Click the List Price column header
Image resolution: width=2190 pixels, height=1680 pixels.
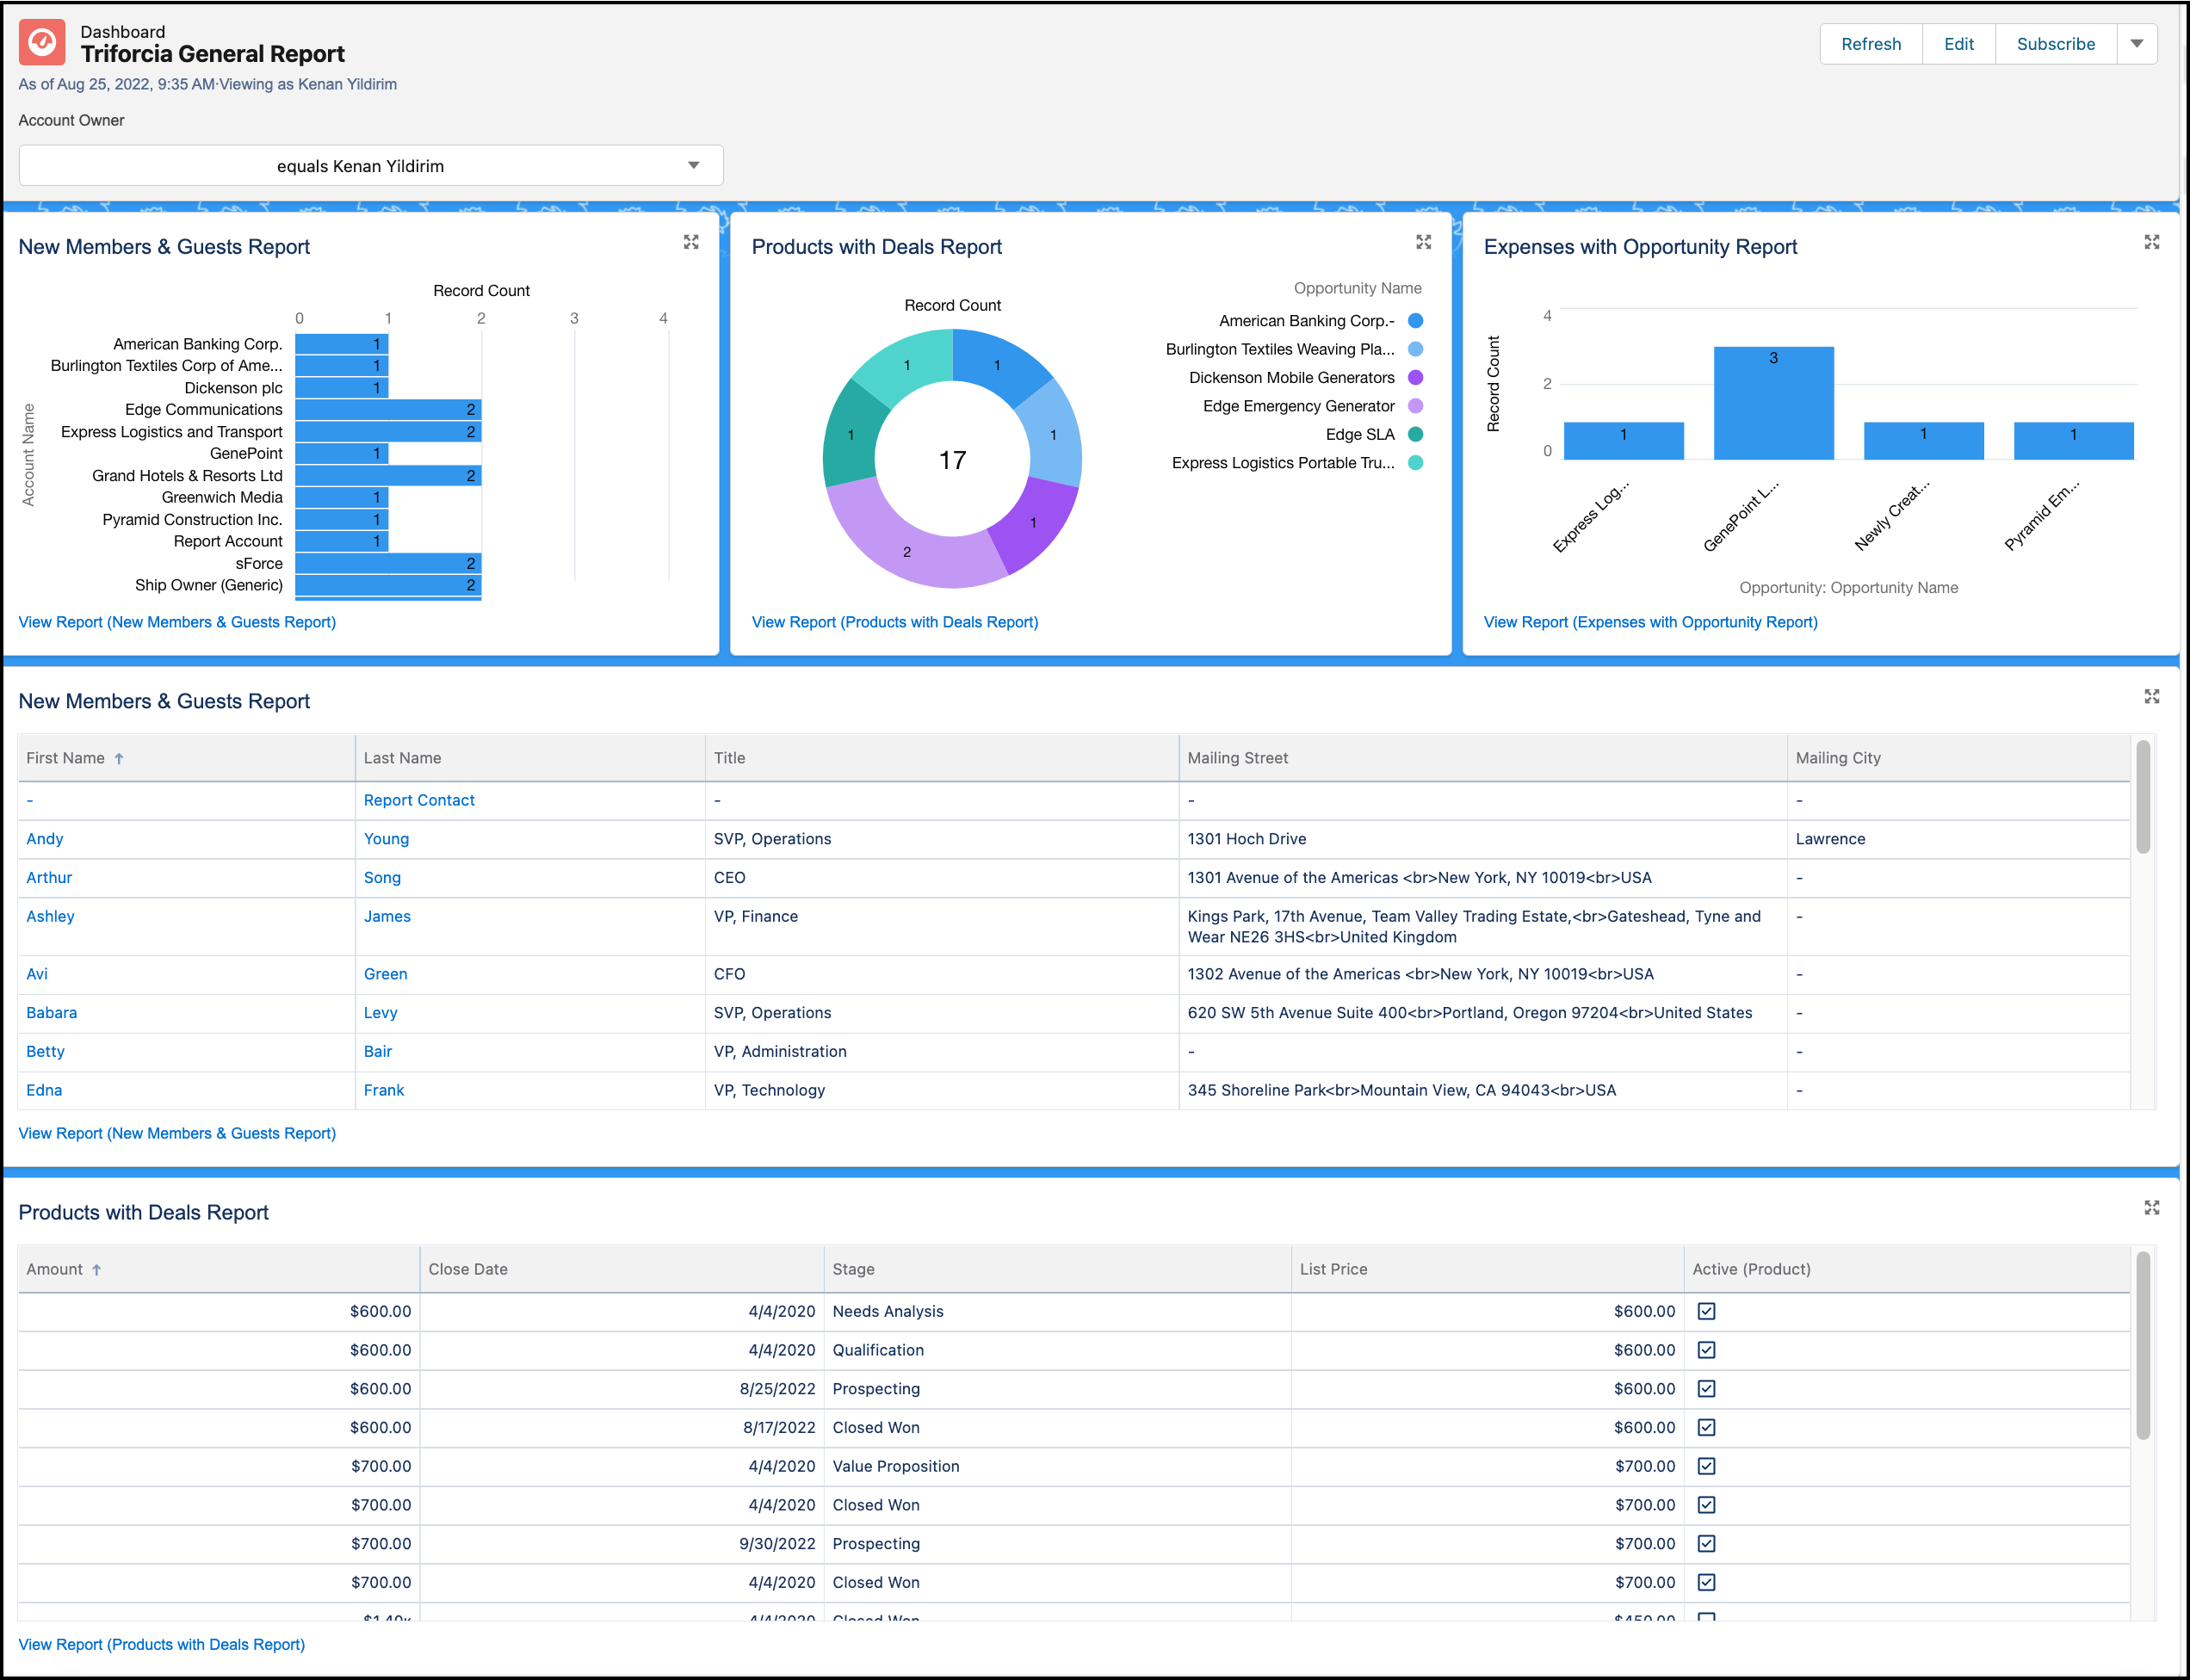pos(1487,1269)
